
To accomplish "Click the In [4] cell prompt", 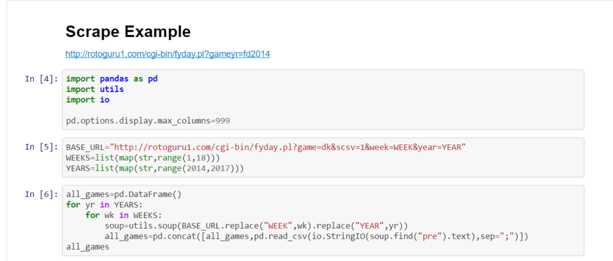I will pos(41,79).
